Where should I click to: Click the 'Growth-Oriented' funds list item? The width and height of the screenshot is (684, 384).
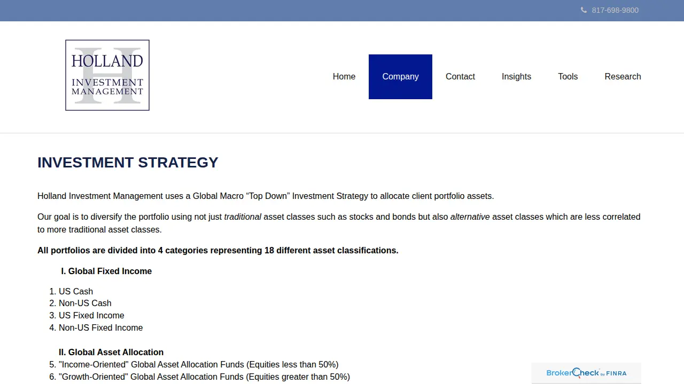204,377
